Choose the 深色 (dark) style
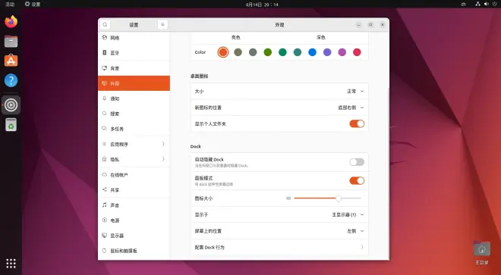 point(321,37)
